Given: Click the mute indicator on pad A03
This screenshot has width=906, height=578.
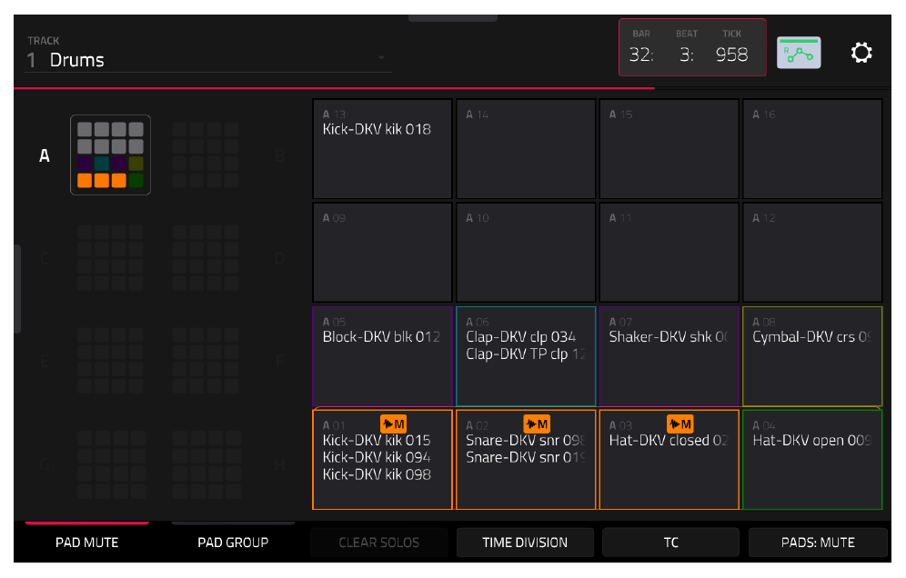Looking at the screenshot, I should point(679,424).
